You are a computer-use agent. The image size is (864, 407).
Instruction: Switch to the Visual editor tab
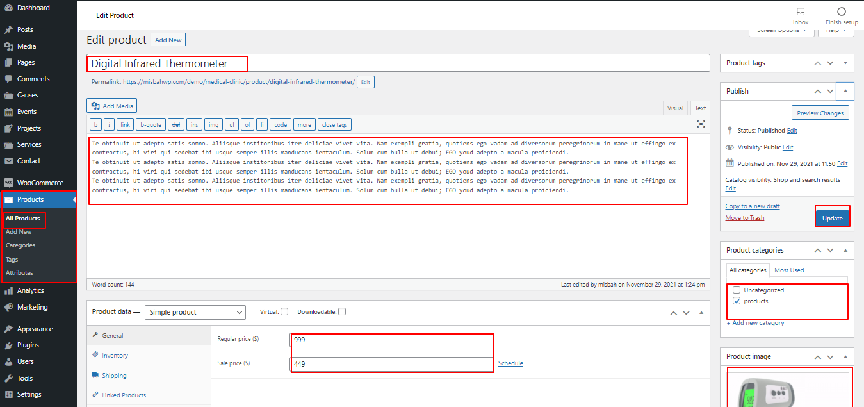click(x=675, y=108)
